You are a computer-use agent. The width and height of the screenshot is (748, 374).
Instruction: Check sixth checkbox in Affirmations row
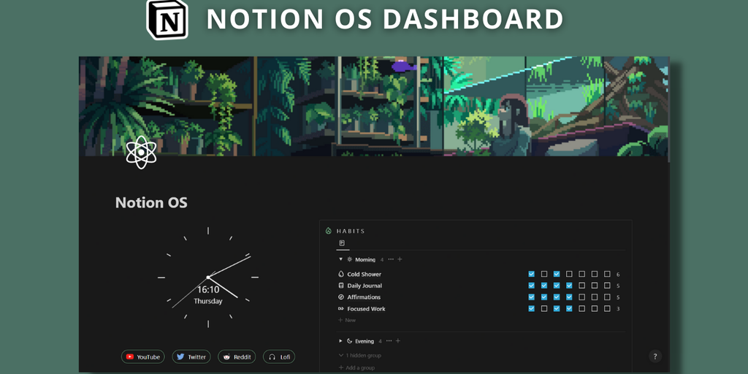(x=595, y=297)
